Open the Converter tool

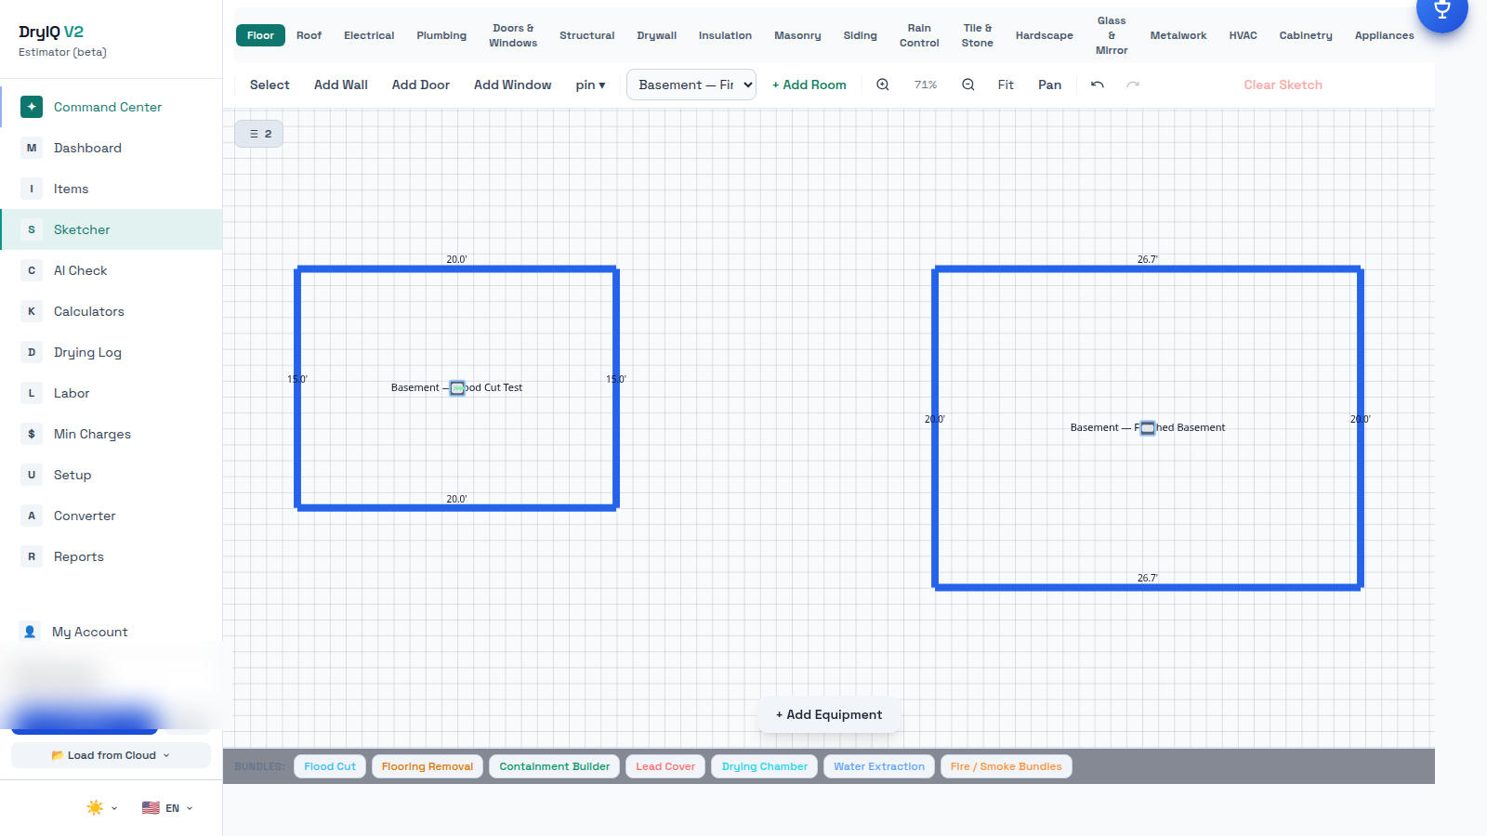click(x=112, y=516)
